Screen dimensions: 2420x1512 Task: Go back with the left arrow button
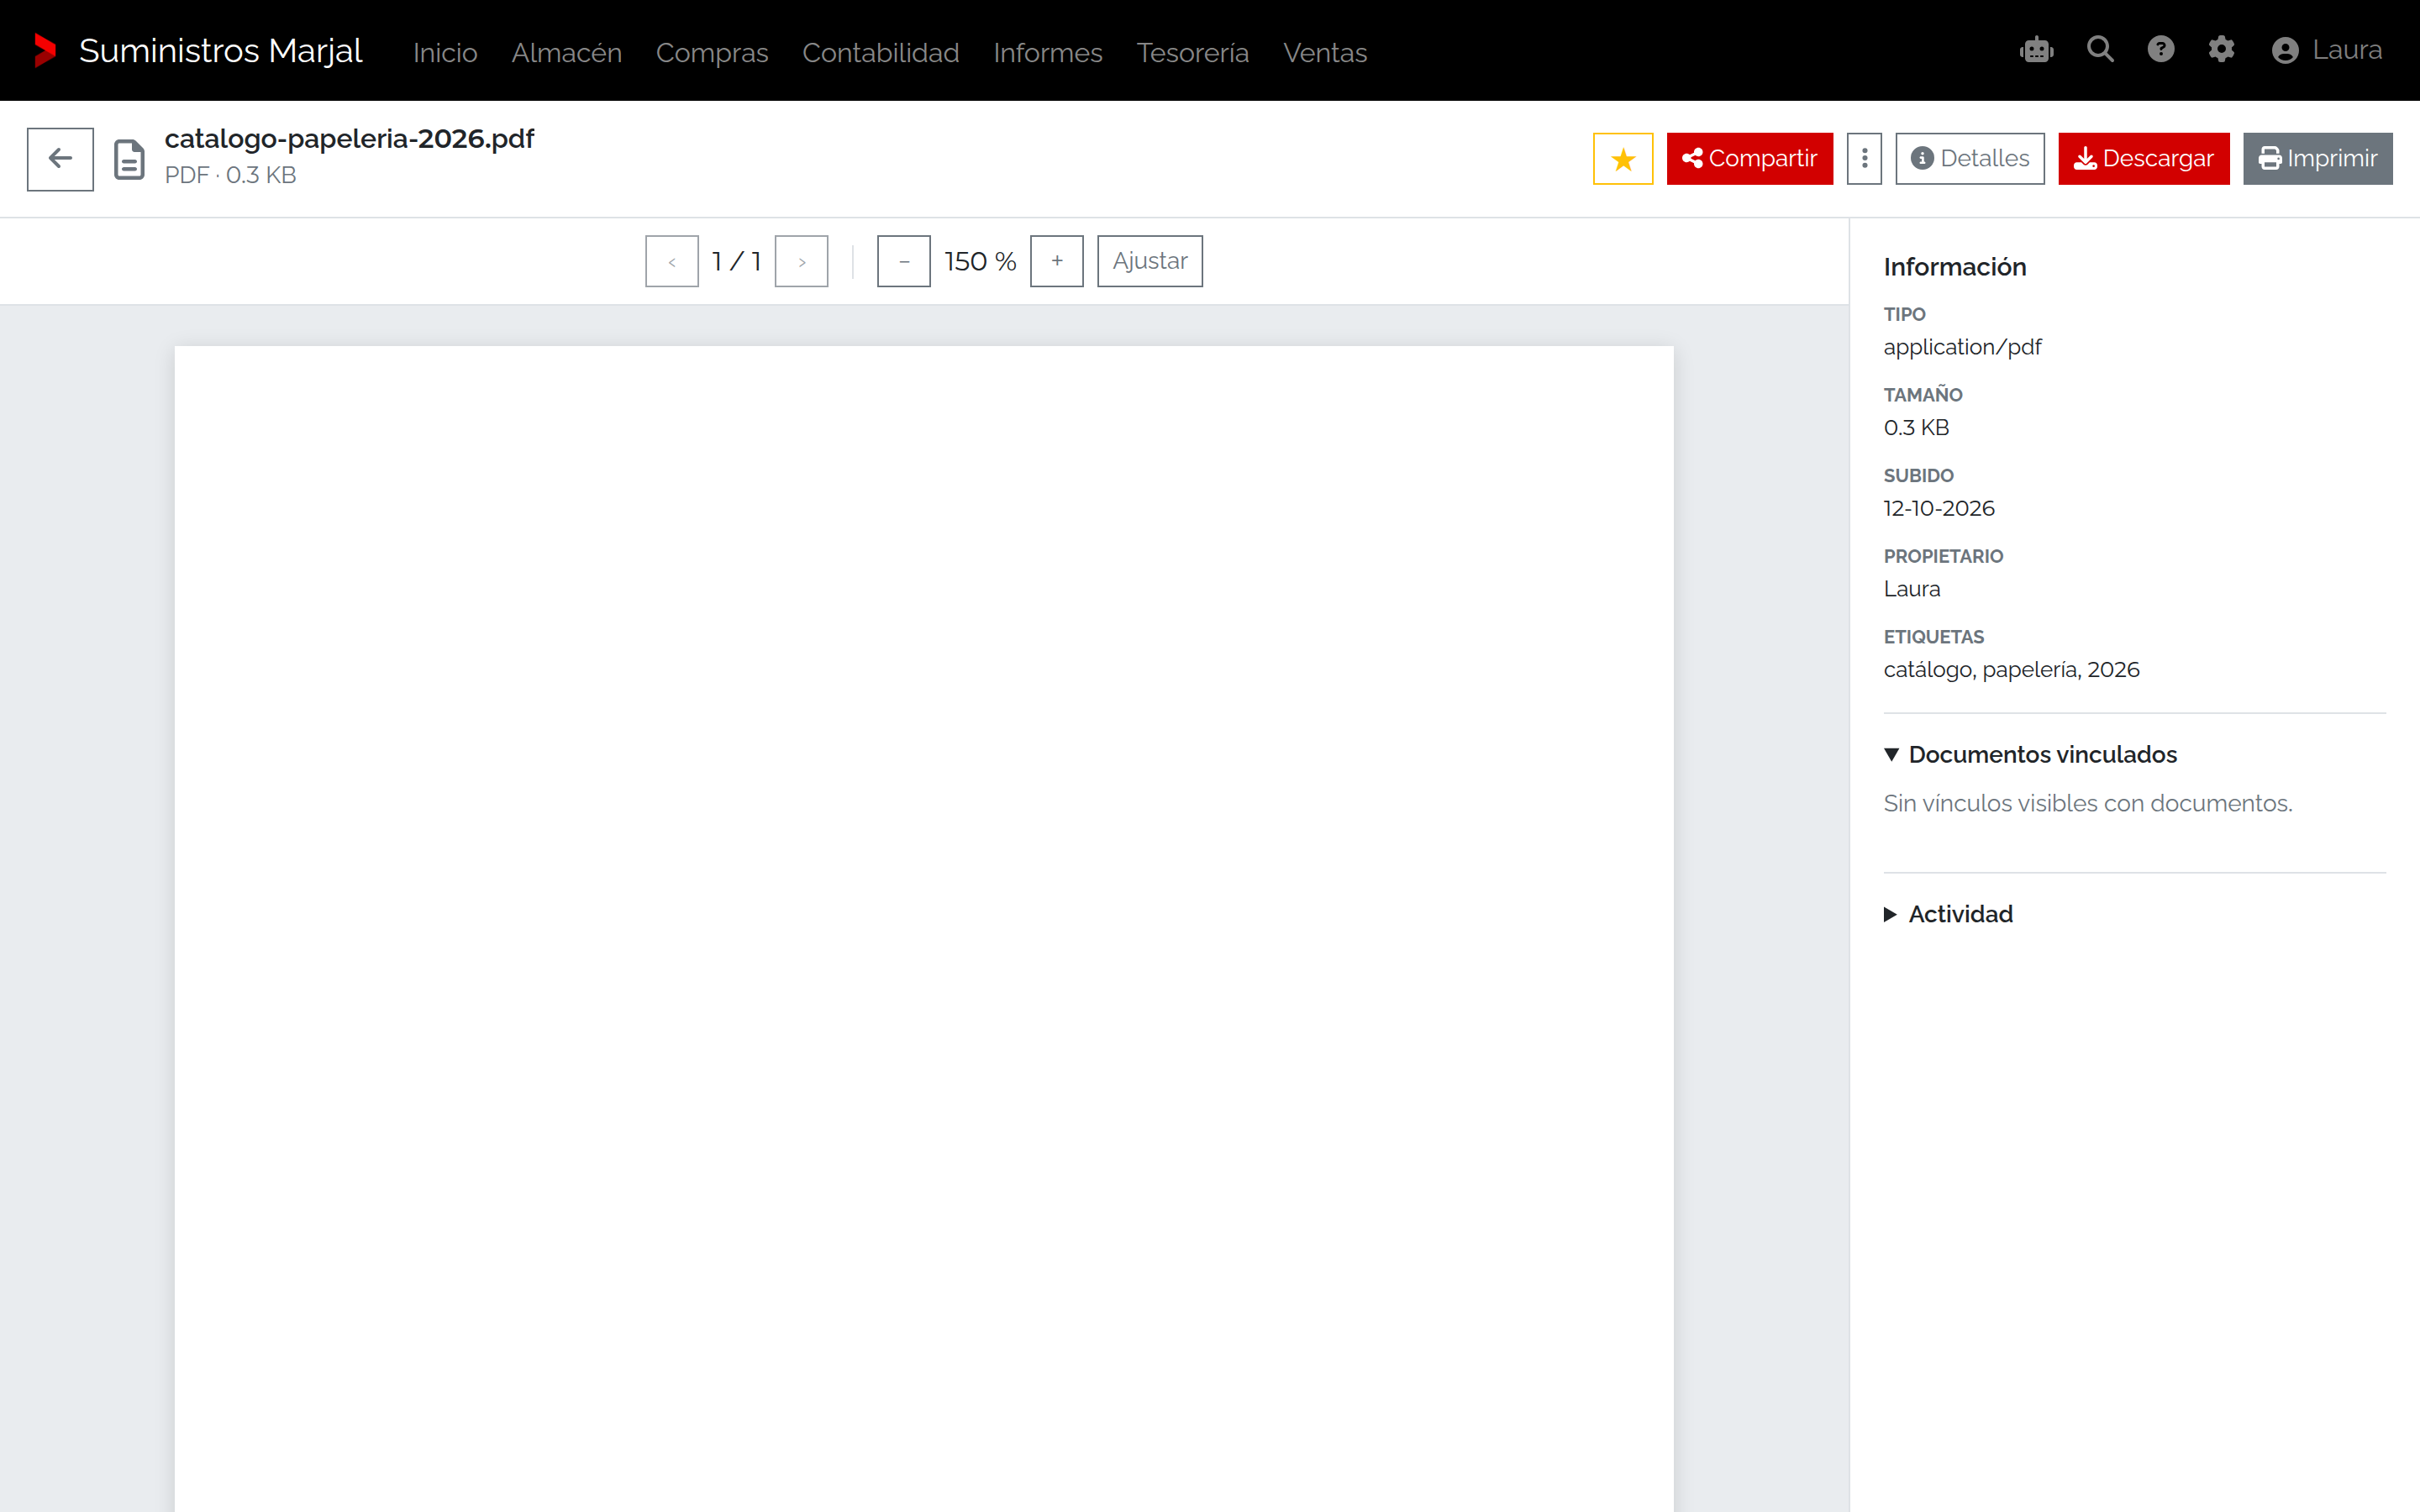pyautogui.click(x=60, y=159)
